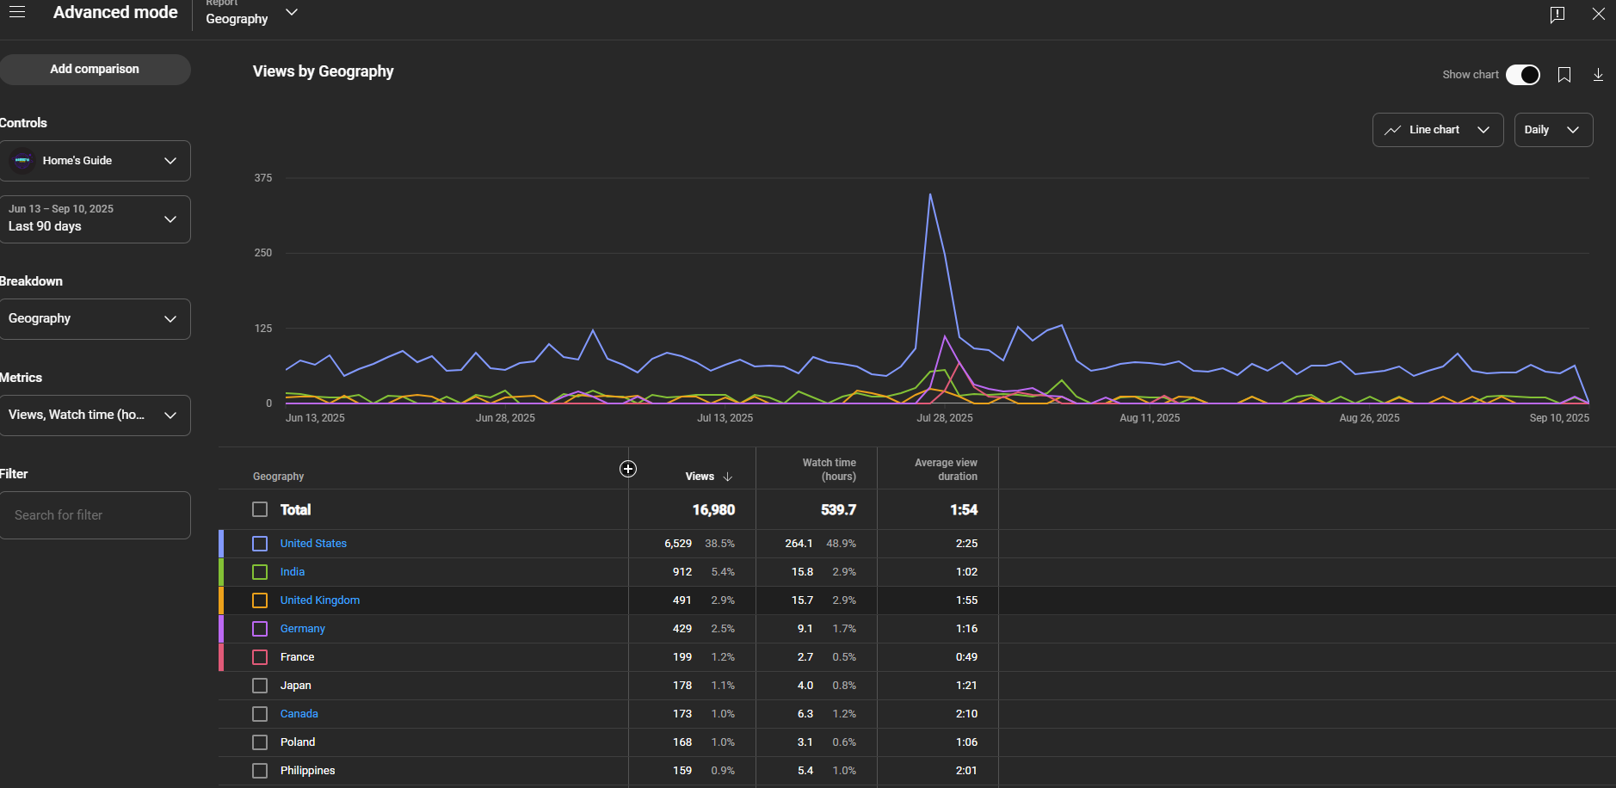Open the Metrics dropdown
Image resolution: width=1616 pixels, height=788 pixels.
coord(95,416)
